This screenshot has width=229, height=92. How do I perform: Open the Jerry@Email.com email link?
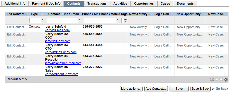pyautogui.click(x=57, y=30)
